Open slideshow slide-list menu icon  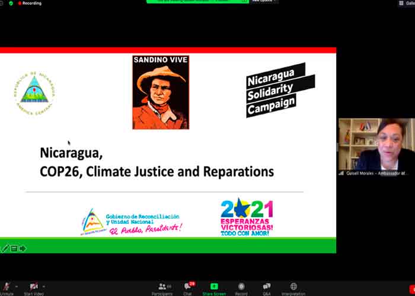tap(14, 249)
